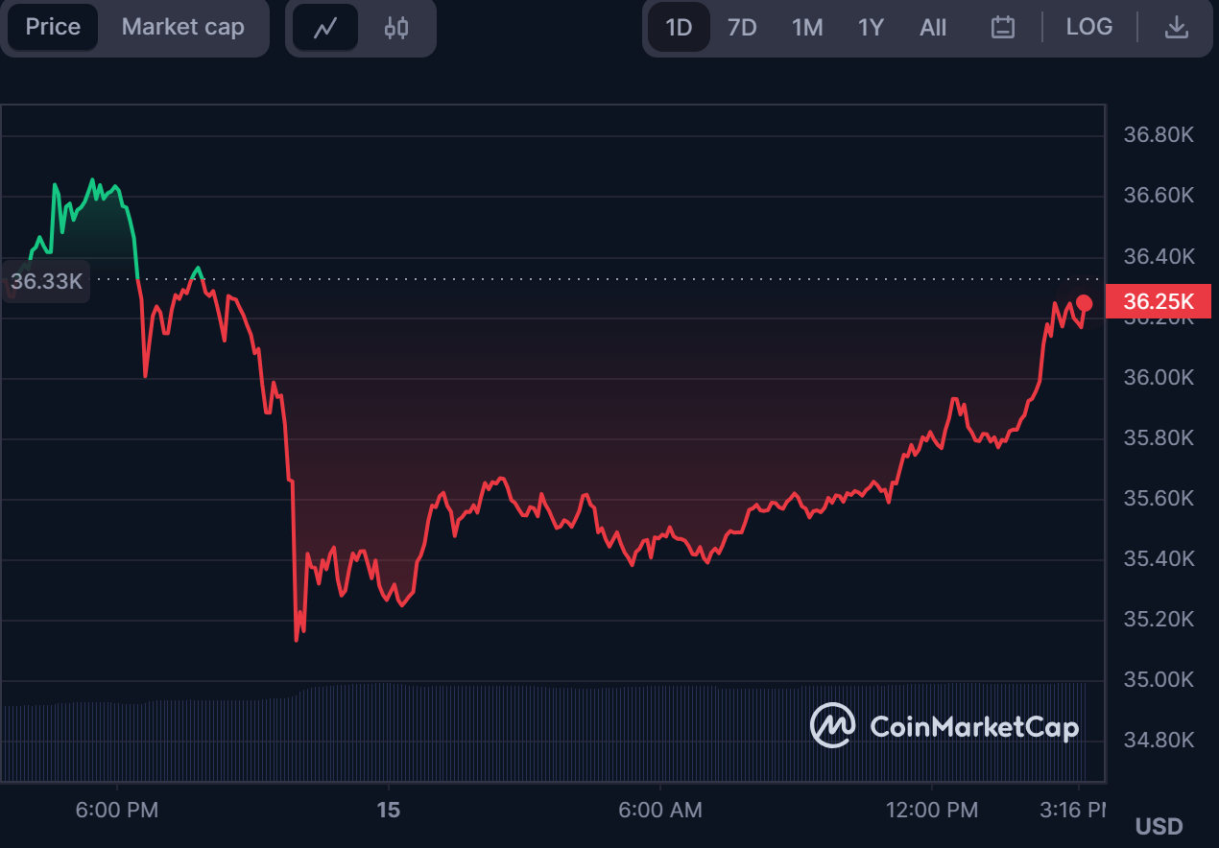Select the 1Y time range
The width and height of the screenshot is (1219, 848).
(x=871, y=28)
